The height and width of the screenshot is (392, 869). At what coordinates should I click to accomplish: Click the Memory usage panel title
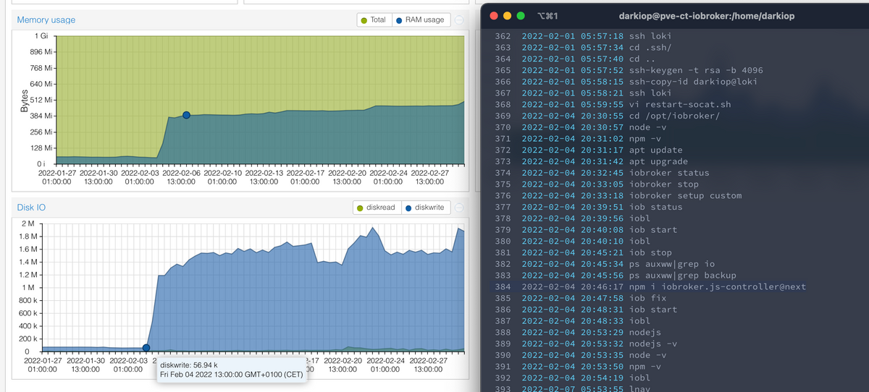tap(46, 20)
